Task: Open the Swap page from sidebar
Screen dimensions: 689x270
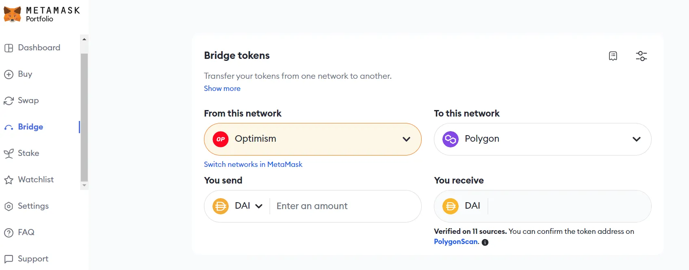Action: click(x=28, y=101)
